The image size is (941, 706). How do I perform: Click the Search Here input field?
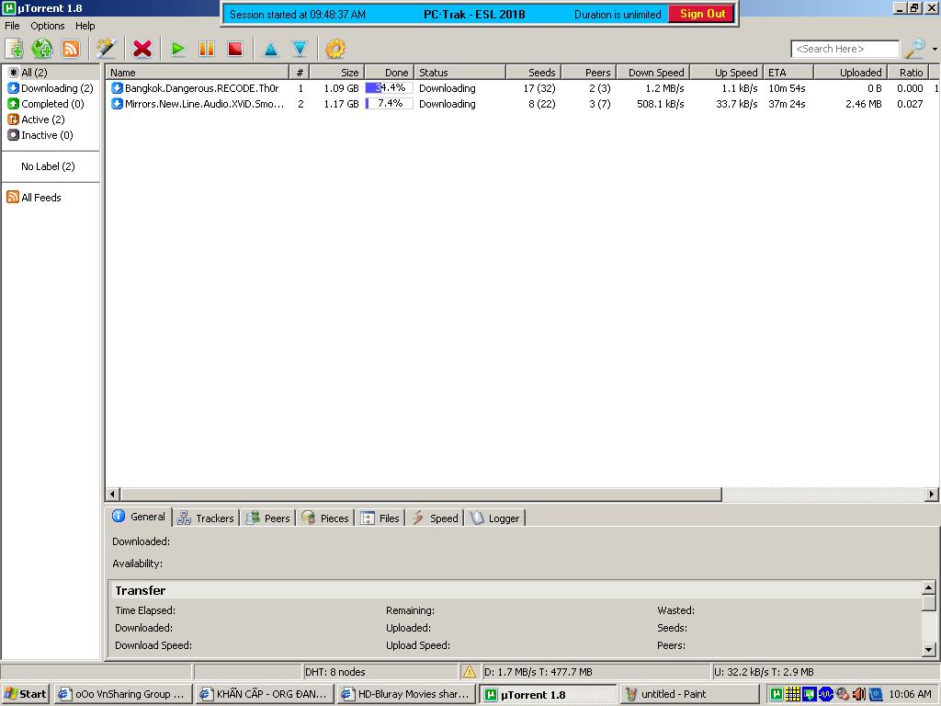pyautogui.click(x=845, y=50)
